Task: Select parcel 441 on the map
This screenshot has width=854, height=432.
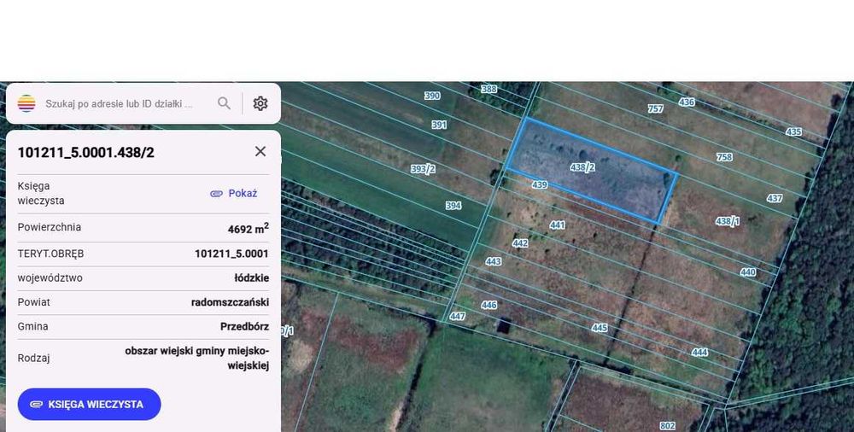Action: (557, 225)
